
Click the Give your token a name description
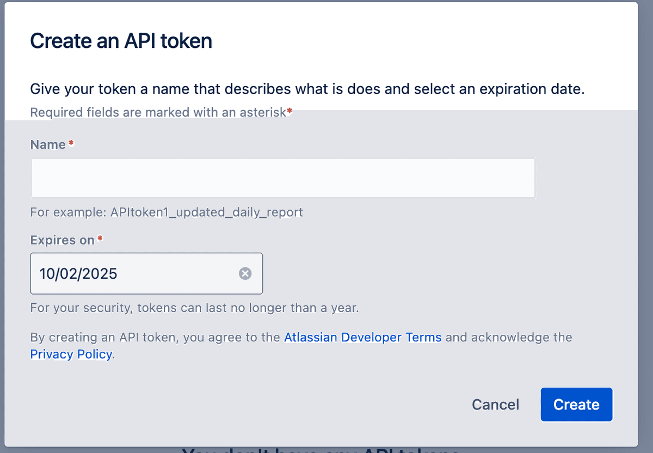pos(307,89)
